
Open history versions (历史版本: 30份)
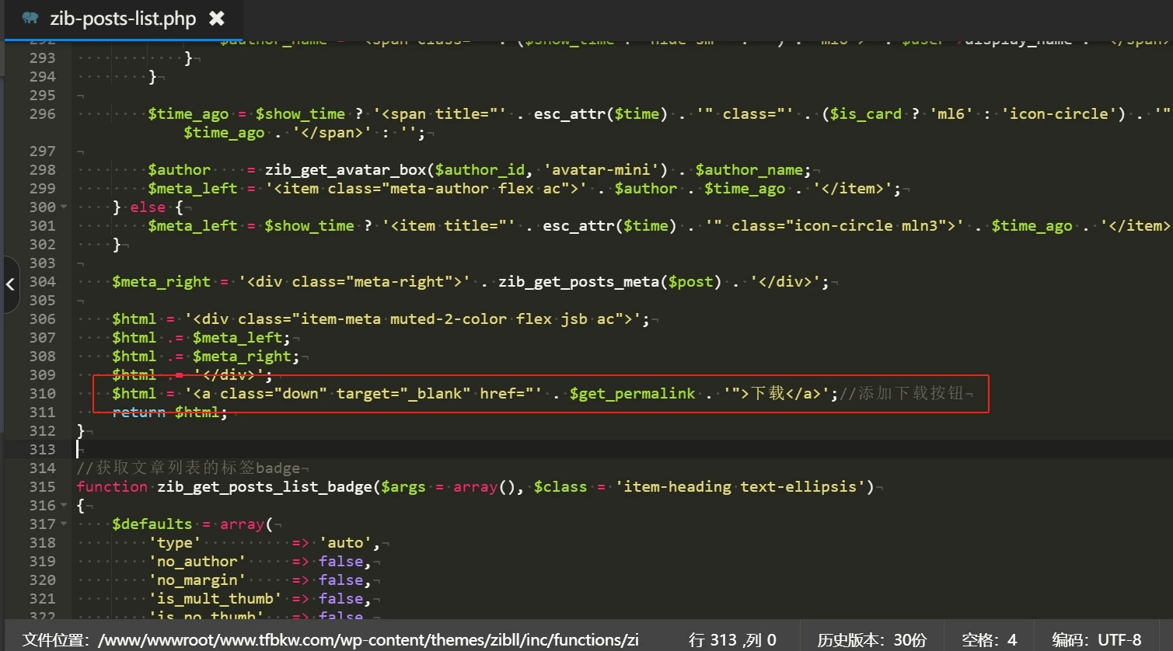pyautogui.click(x=871, y=639)
